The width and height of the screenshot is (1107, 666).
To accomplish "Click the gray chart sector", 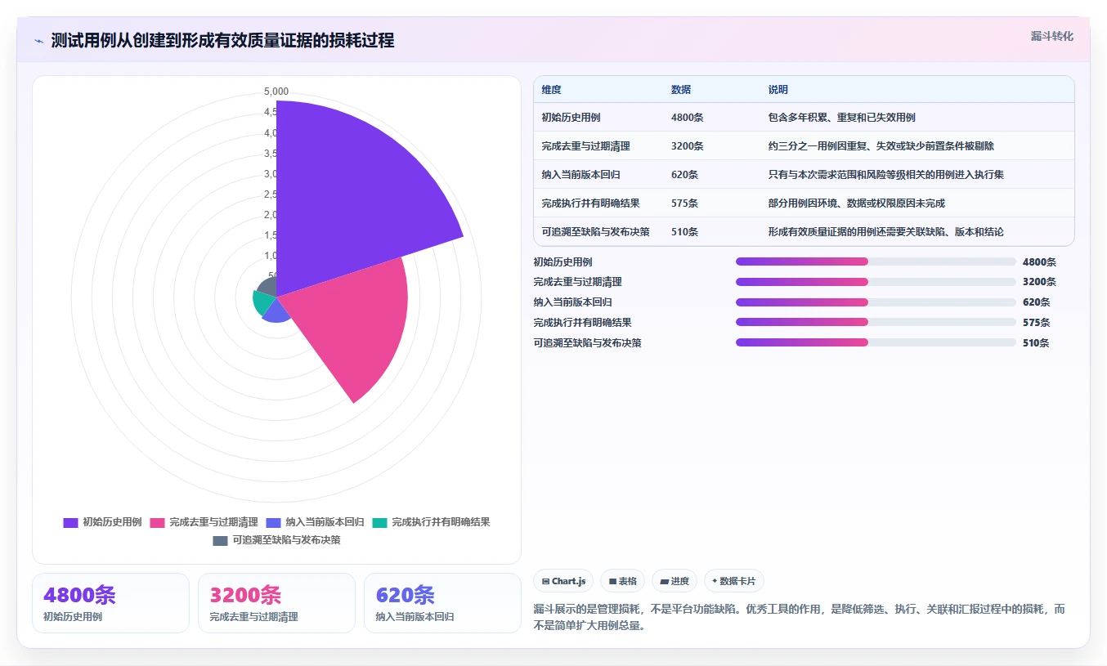I will click(x=267, y=288).
